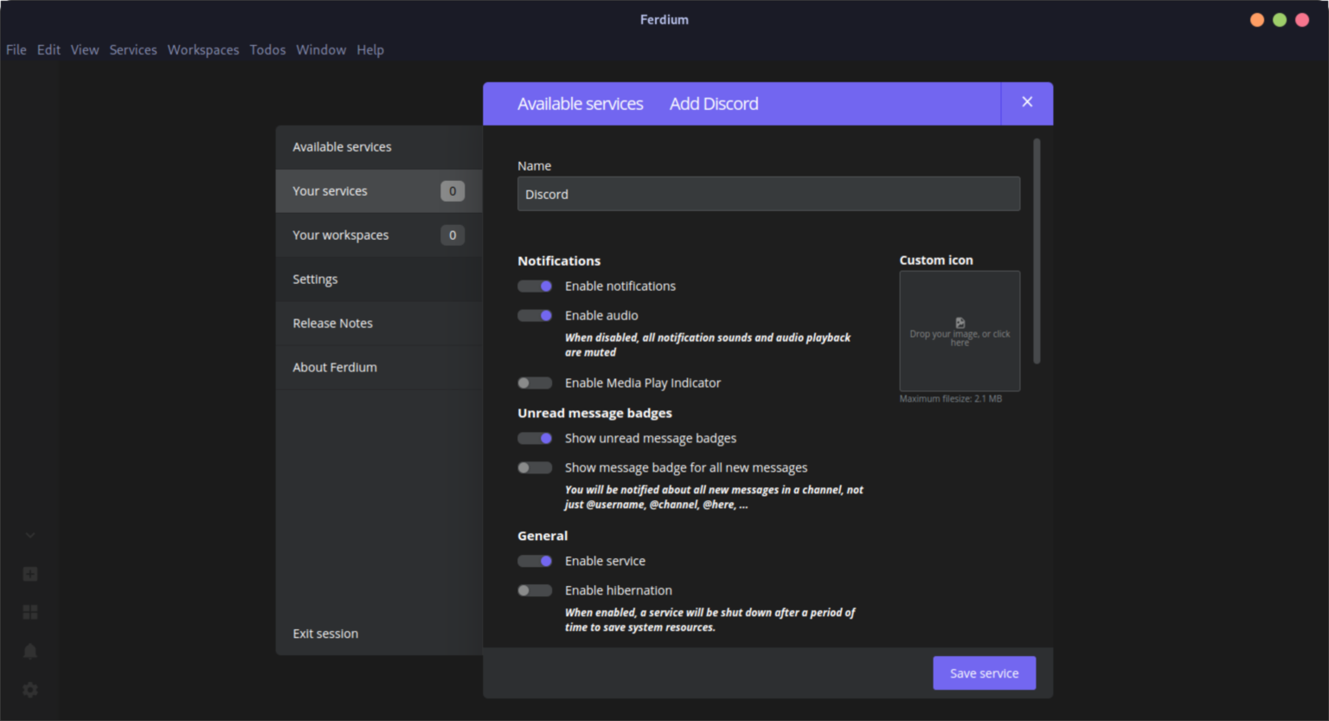
Task: Switch to the Available services tab
Action: (581, 103)
